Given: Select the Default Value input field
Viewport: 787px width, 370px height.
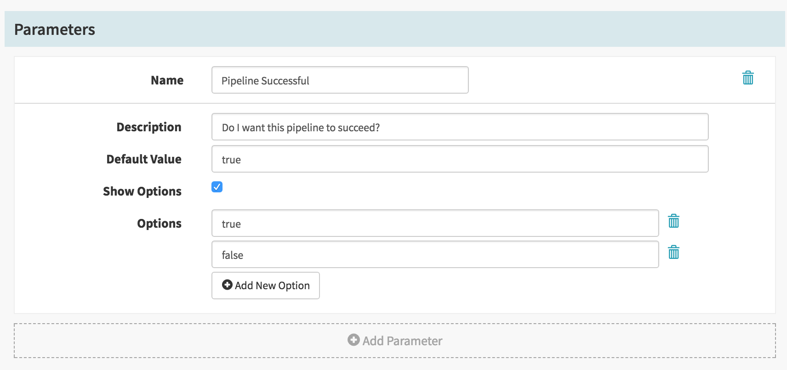Looking at the screenshot, I should pyautogui.click(x=460, y=159).
